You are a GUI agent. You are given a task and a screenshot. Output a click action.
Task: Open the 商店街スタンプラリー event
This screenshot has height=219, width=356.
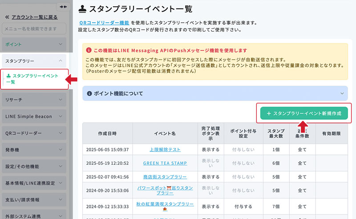tap(165, 177)
